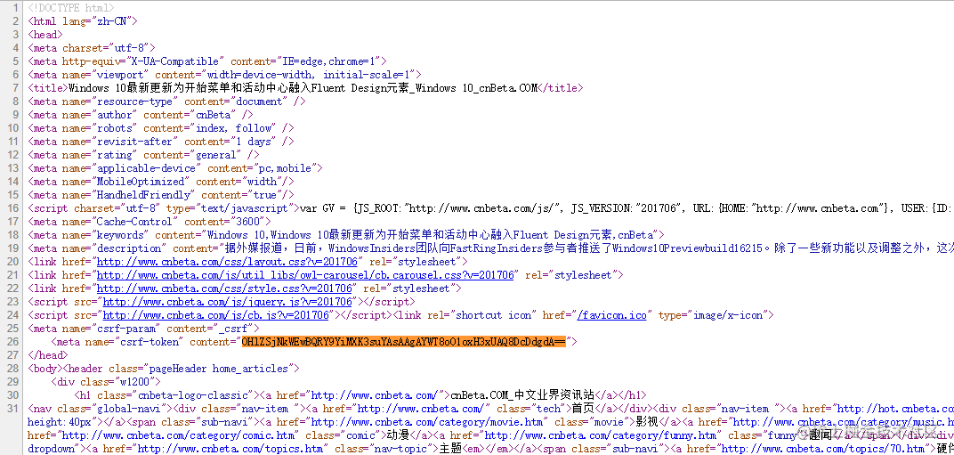Click the div class="w1200" tag
Image resolution: width=954 pixels, height=455 pixels.
pos(106,383)
